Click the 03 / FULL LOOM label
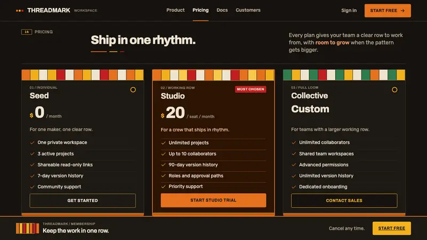Viewport: 427px width, 240px height. tap(304, 87)
